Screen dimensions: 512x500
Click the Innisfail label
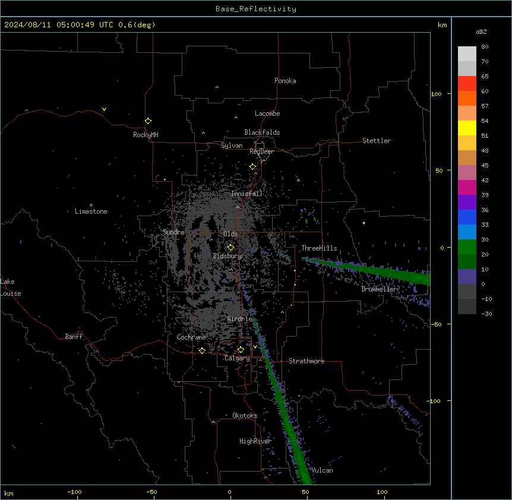tap(246, 194)
